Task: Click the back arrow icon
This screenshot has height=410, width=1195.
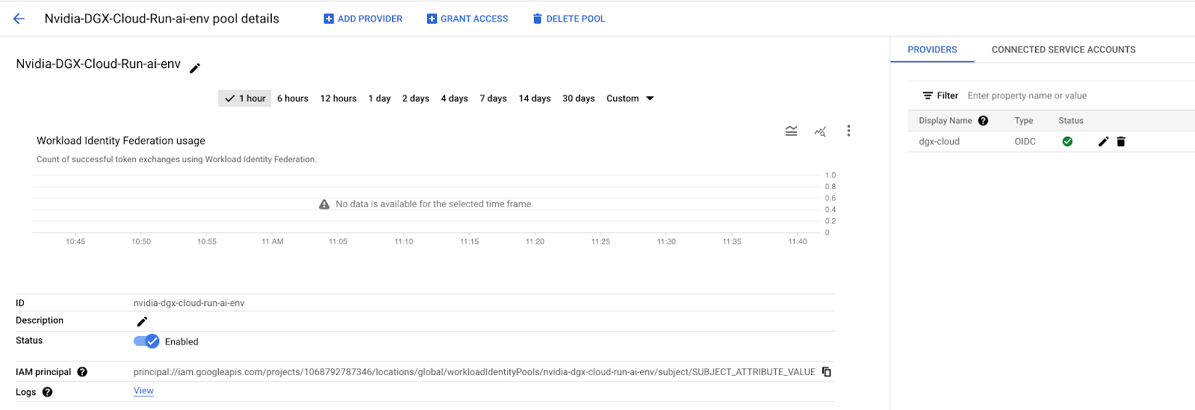Action: [19, 19]
